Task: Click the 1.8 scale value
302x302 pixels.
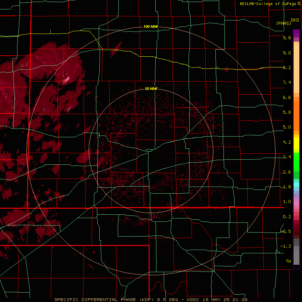Action: click(287, 187)
